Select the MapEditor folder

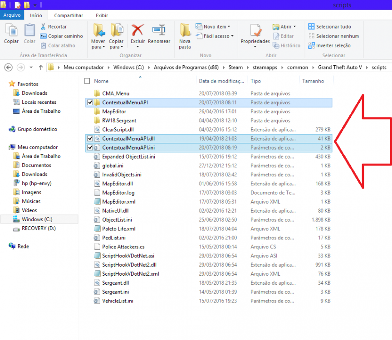(114, 112)
